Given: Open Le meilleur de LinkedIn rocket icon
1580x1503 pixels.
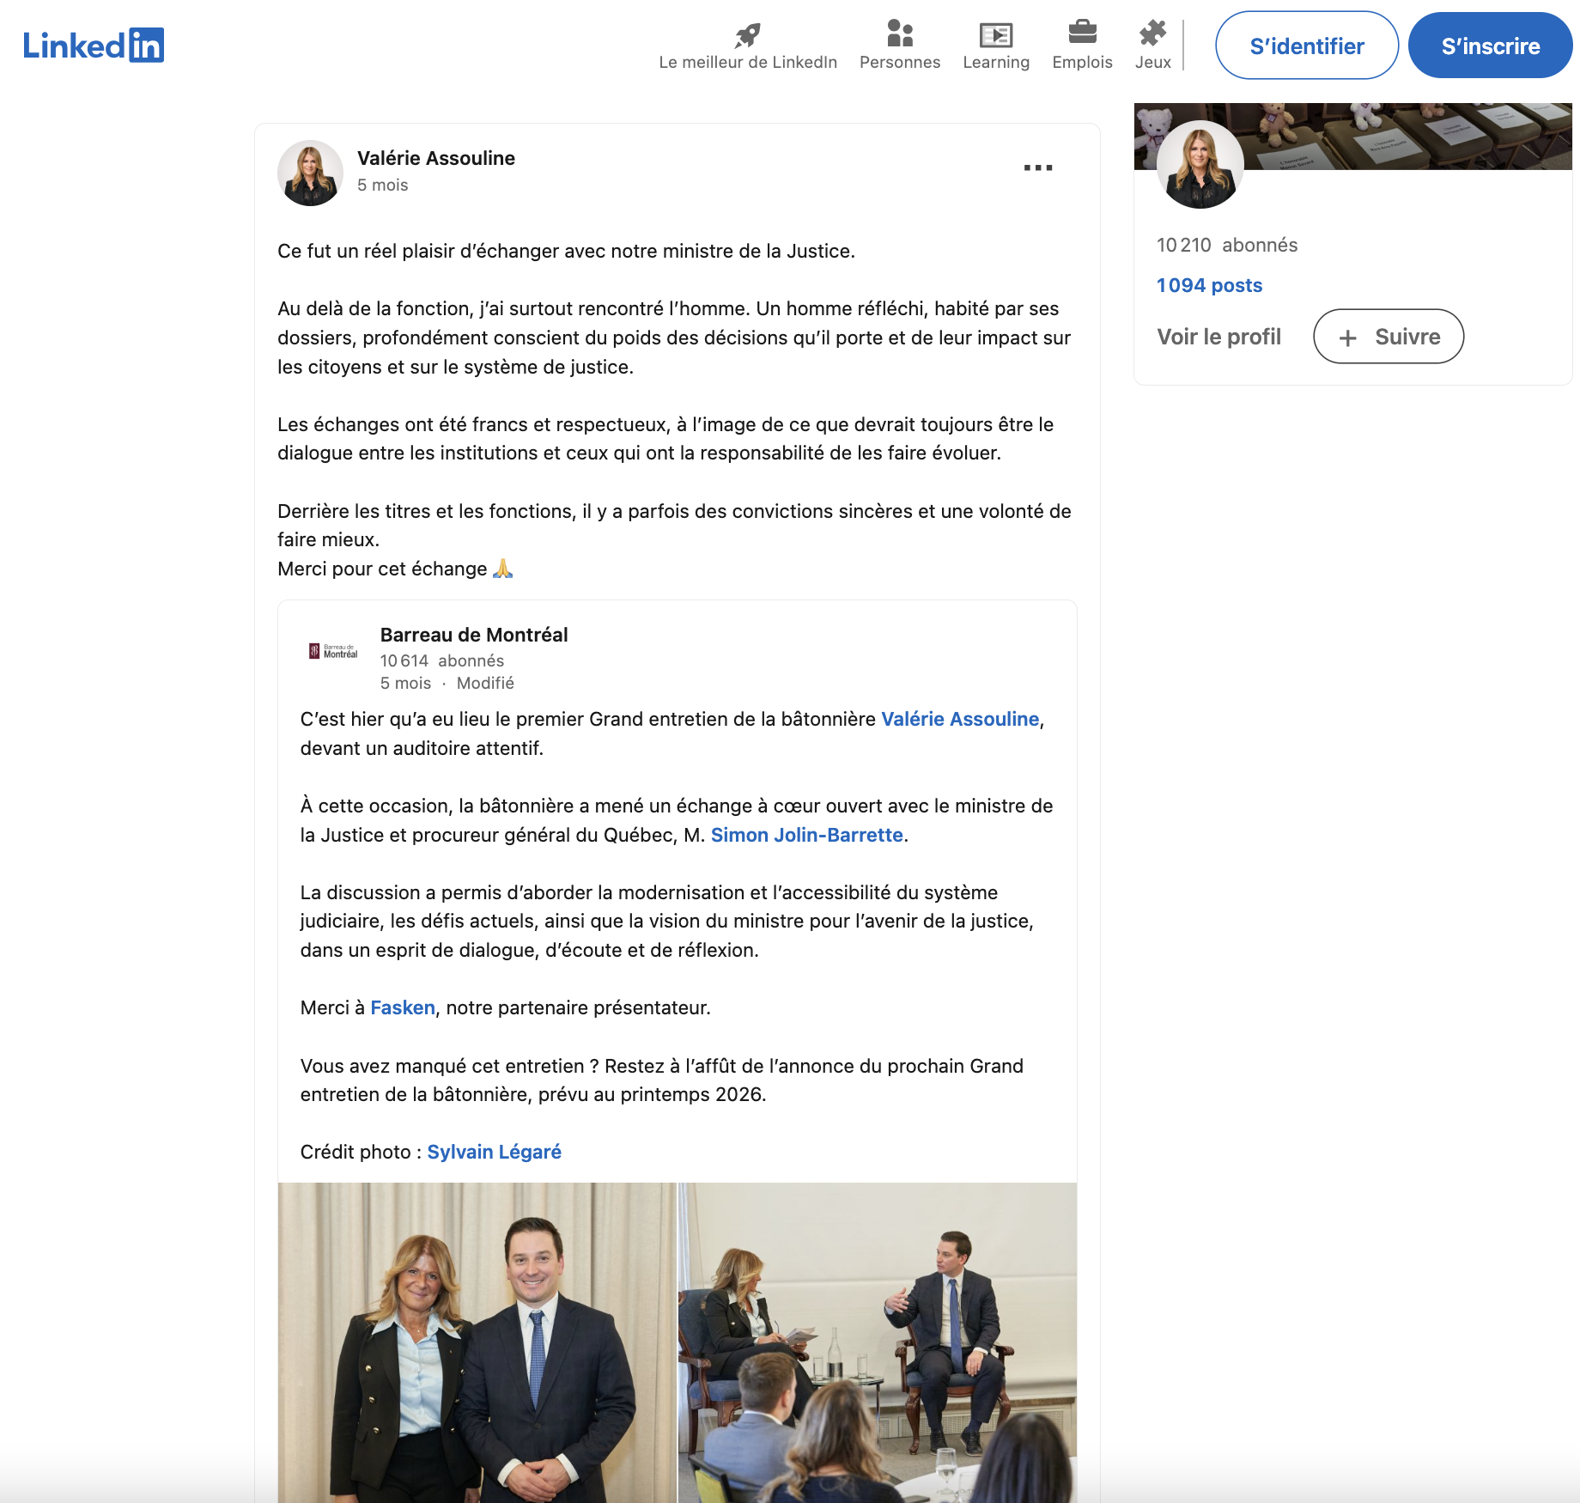Looking at the screenshot, I should 748,35.
